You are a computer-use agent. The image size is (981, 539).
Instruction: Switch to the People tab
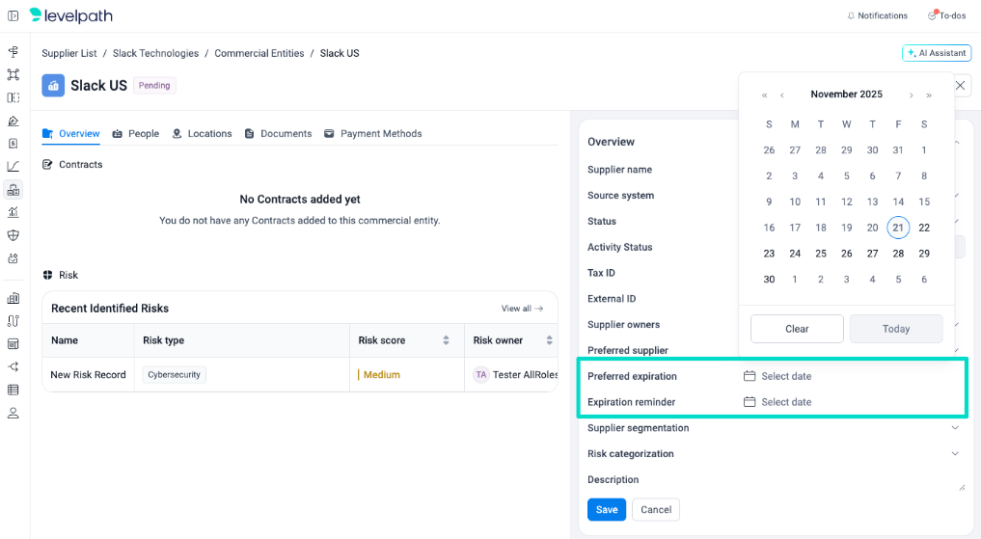click(135, 134)
